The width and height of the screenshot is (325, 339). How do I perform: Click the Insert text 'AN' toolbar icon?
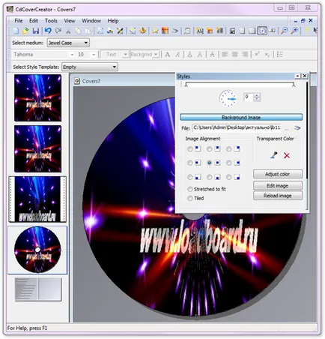pyautogui.click(x=200, y=31)
